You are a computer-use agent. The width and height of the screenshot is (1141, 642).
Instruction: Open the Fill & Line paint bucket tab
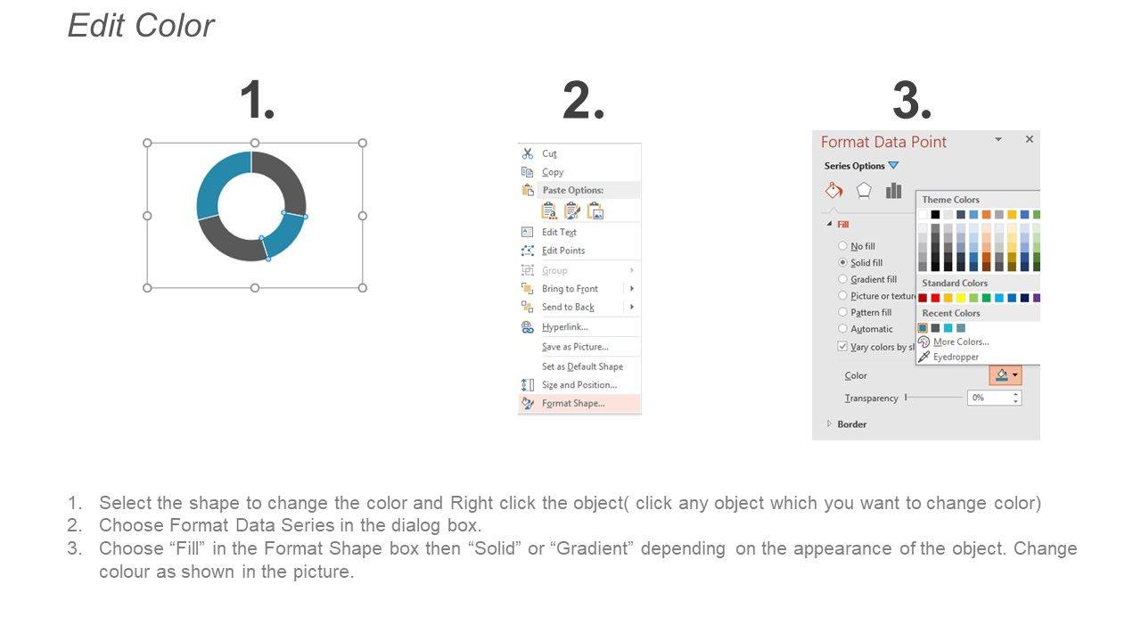(833, 191)
